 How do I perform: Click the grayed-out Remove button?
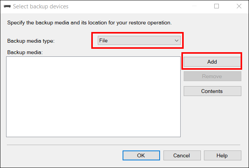[212, 76]
